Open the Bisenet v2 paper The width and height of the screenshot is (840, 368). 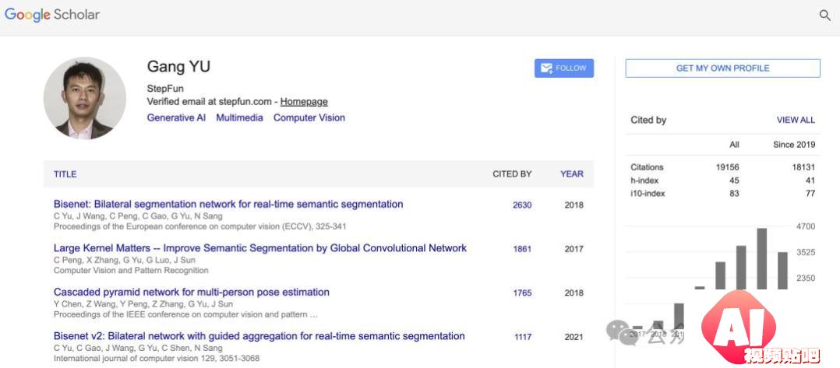(259, 336)
